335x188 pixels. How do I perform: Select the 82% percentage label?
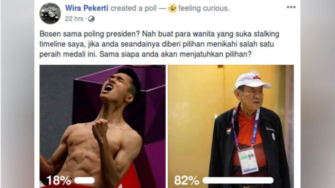click(x=186, y=180)
